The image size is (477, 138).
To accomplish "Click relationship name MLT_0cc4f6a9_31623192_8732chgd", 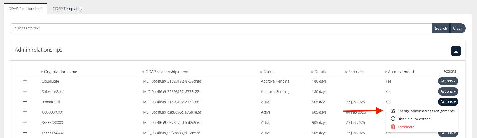I will 172,81.
